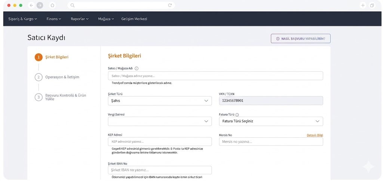The height and width of the screenshot is (181, 383).
Task: Open the Finans menu
Action: point(53,19)
